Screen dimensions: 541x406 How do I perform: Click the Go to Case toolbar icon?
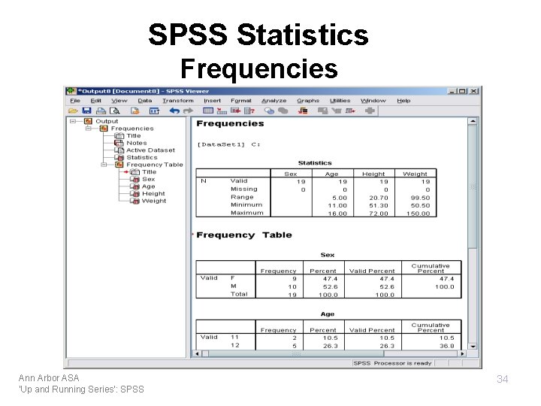click(x=222, y=111)
